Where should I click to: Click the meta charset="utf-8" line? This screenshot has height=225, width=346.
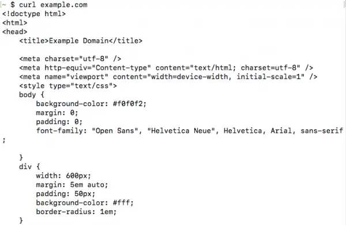(x=70, y=59)
